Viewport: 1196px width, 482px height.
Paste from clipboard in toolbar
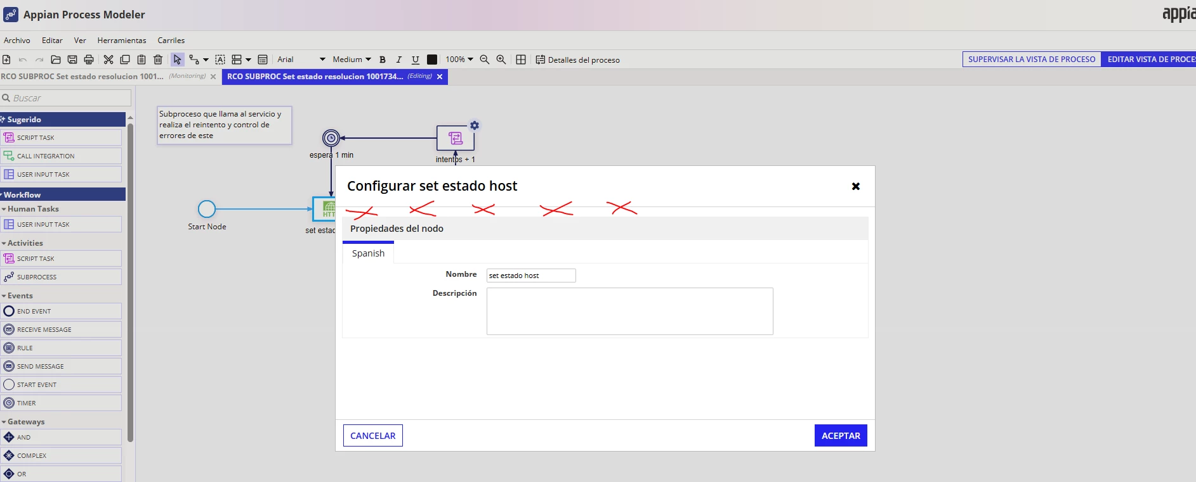(141, 60)
